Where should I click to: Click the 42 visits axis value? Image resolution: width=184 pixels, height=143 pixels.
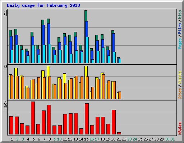pyautogui.click(x=5, y=67)
